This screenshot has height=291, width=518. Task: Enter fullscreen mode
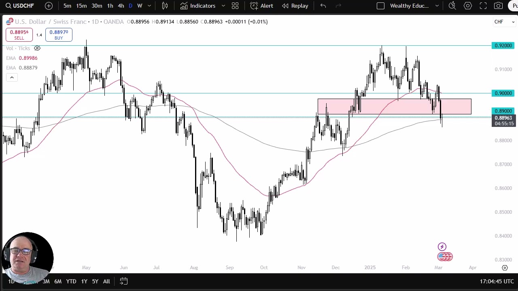tap(483, 6)
